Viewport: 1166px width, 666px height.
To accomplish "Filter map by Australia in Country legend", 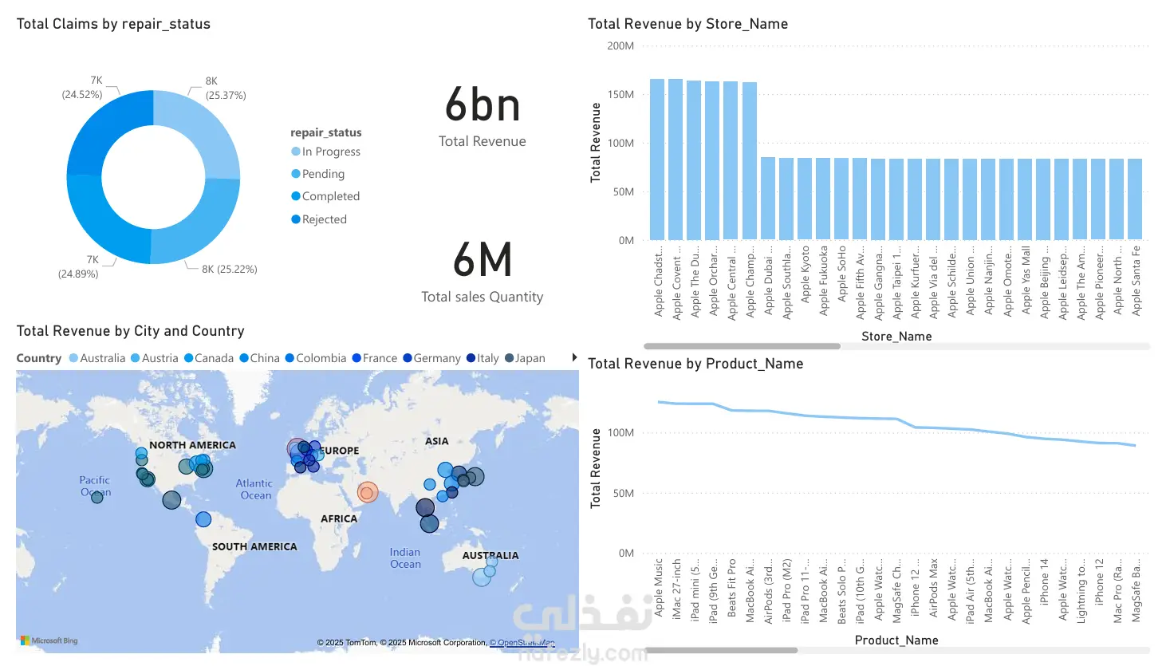I will (x=97, y=358).
